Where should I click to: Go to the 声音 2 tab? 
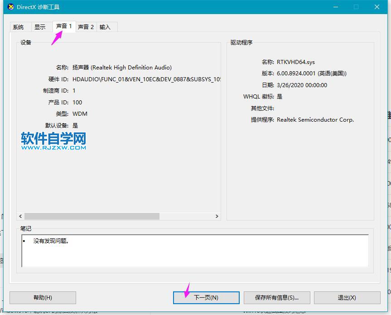point(86,27)
